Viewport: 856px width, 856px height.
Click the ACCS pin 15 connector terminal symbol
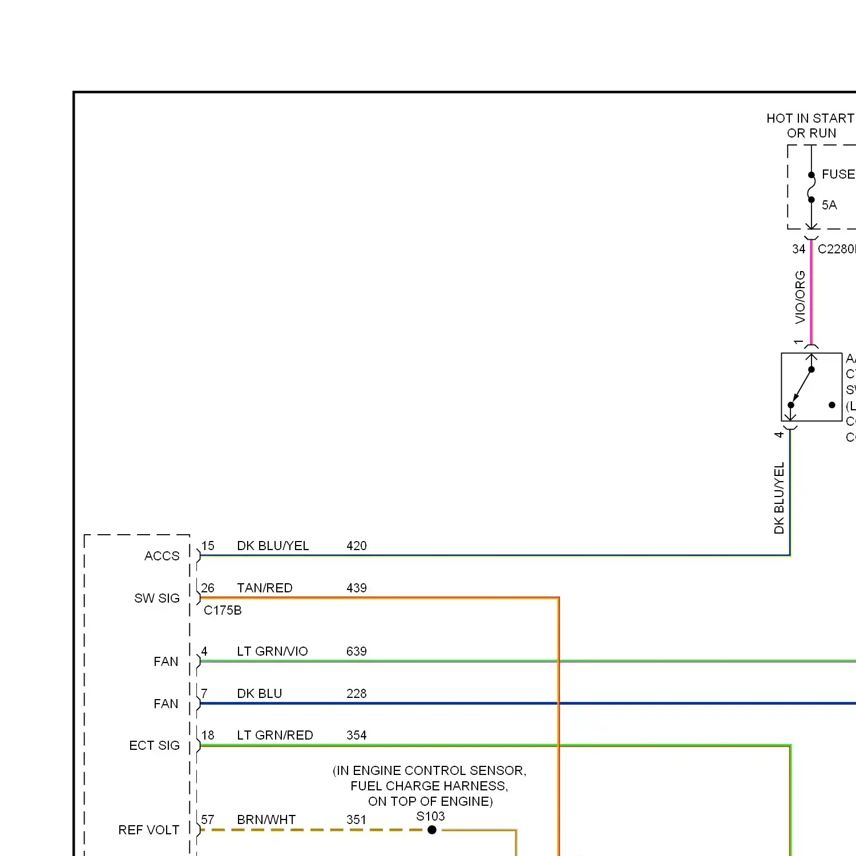[x=198, y=556]
